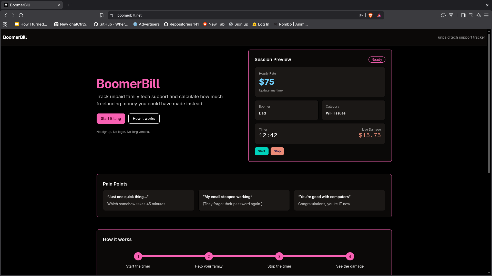Click the share/send icon in address bar
The height and width of the screenshot is (276, 492).
pos(361,15)
